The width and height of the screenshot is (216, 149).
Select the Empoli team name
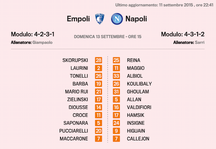(x=78, y=19)
